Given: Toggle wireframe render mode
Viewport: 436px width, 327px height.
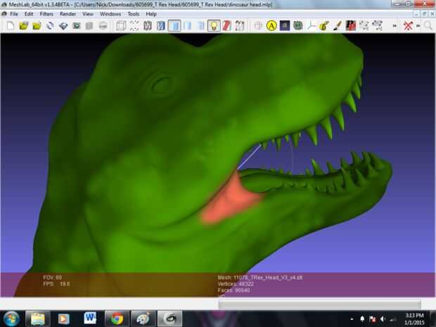Looking at the screenshot, I should pyautogui.click(x=148, y=26).
